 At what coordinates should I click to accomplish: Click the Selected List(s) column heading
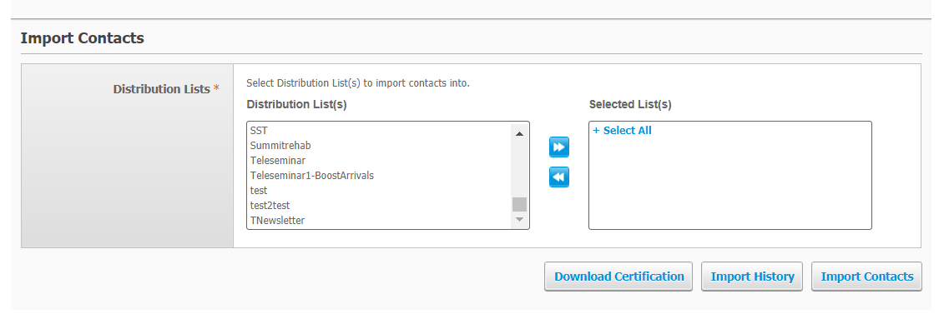(x=630, y=105)
